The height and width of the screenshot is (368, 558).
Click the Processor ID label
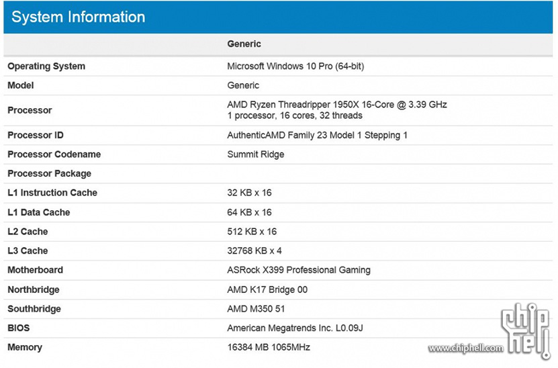[x=36, y=135]
